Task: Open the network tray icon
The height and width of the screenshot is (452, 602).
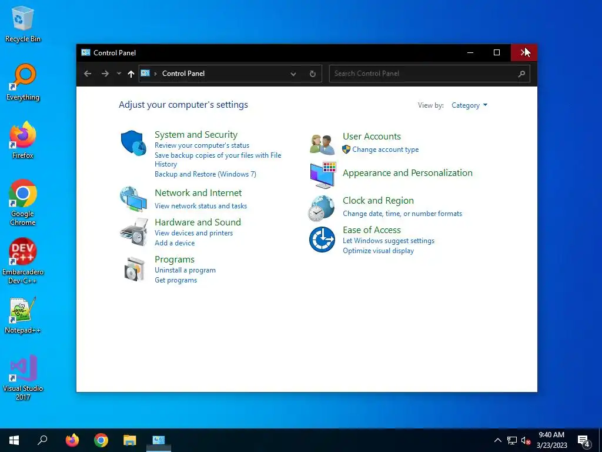Action: [x=512, y=440]
